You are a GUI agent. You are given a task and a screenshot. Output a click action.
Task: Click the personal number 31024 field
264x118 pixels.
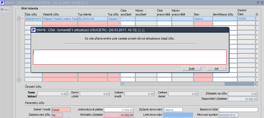246,18
